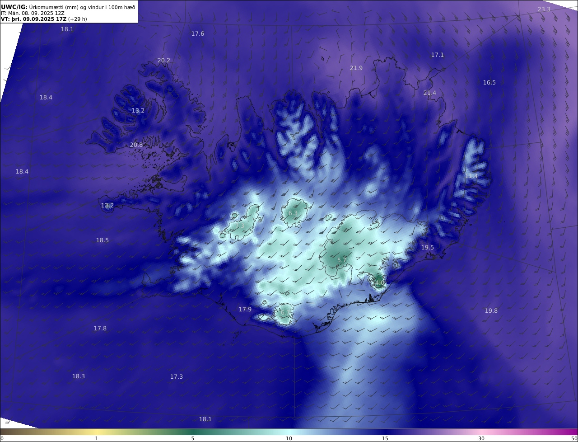Pick the 18.5 map value
The width and height of the screenshot is (578, 442).
(103, 240)
